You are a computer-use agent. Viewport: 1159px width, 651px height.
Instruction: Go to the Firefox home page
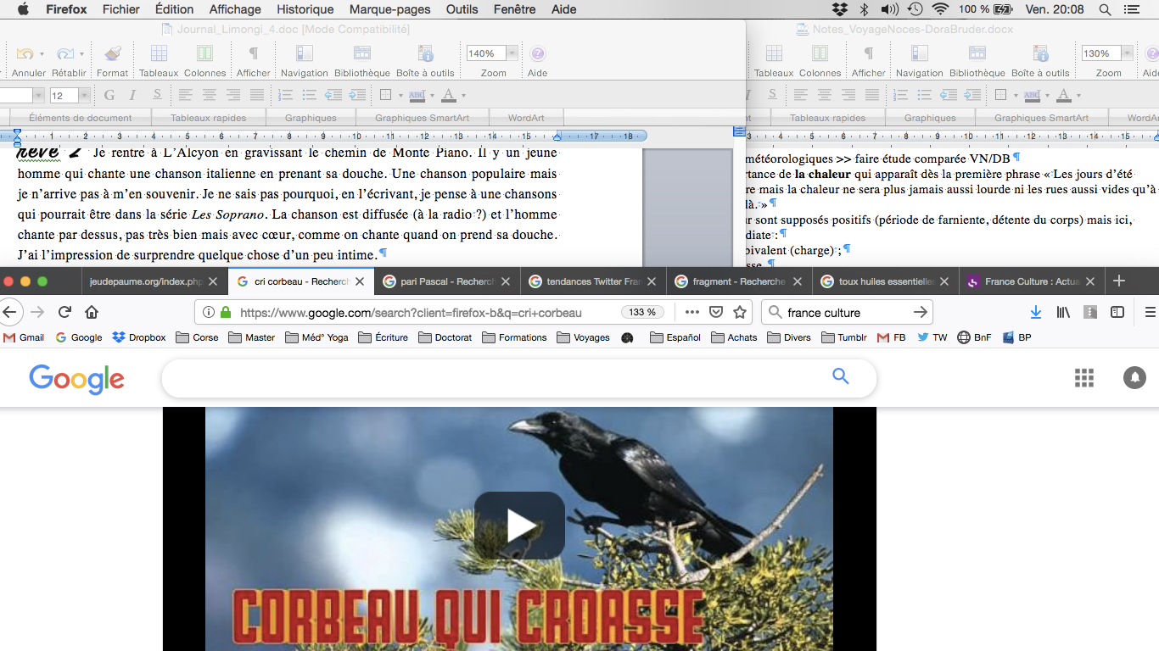tap(92, 312)
